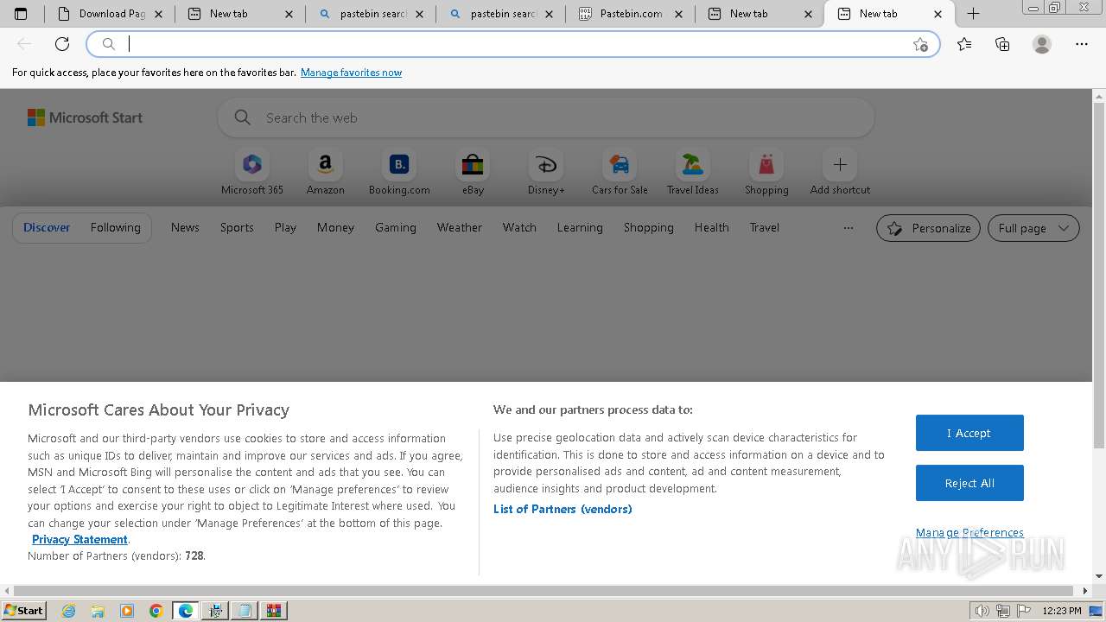Image resolution: width=1106 pixels, height=622 pixels.
Task: Close the Download Page tab
Action: [x=158, y=14]
